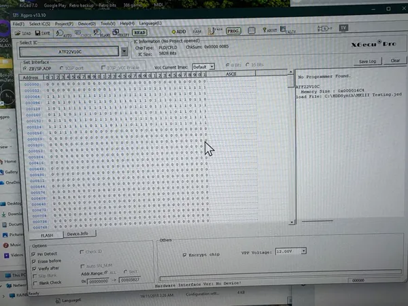Image resolution: width=408 pixels, height=306 pixels.
Task: Click the hex view scroll-down arrow
Action: (x=292, y=222)
